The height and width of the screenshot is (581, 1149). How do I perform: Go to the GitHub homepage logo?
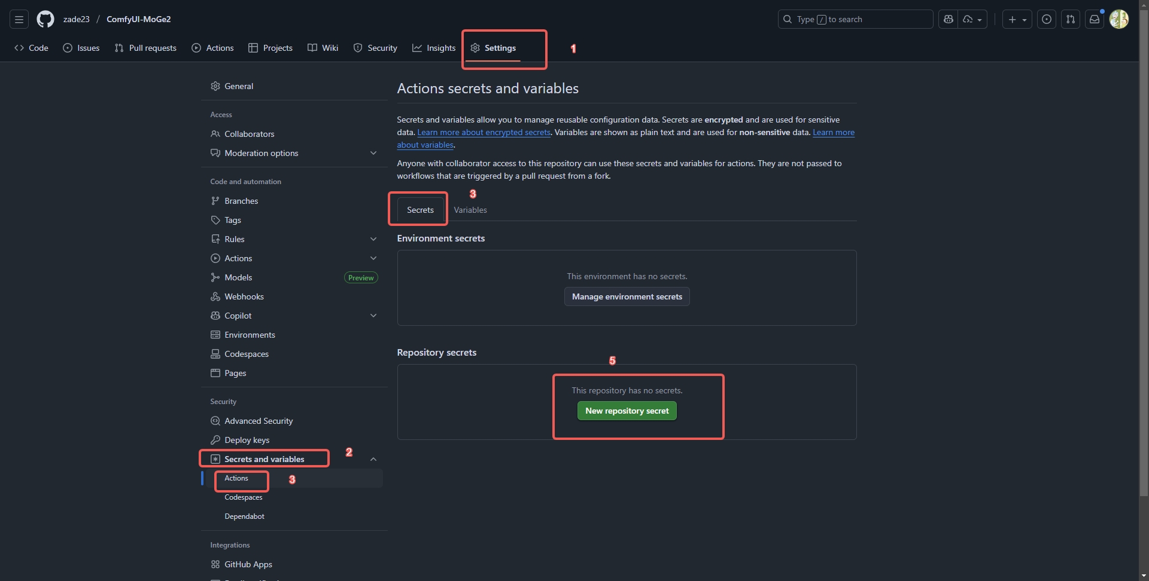(x=45, y=19)
